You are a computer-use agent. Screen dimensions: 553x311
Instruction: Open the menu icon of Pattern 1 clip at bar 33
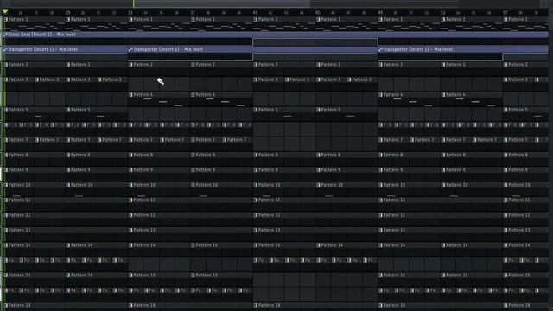tap(130, 19)
